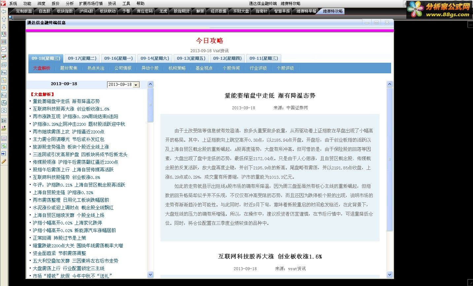Click the orange document icon in sidebar
This screenshot has width=473, height=286.
click(x=4, y=88)
